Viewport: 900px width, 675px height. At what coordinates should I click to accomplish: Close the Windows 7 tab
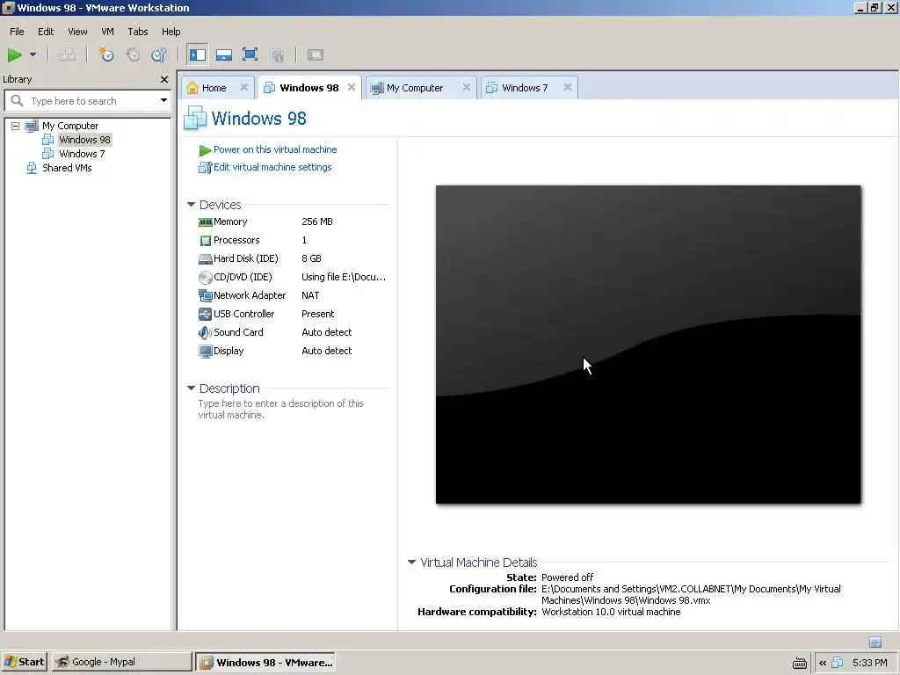click(x=567, y=87)
